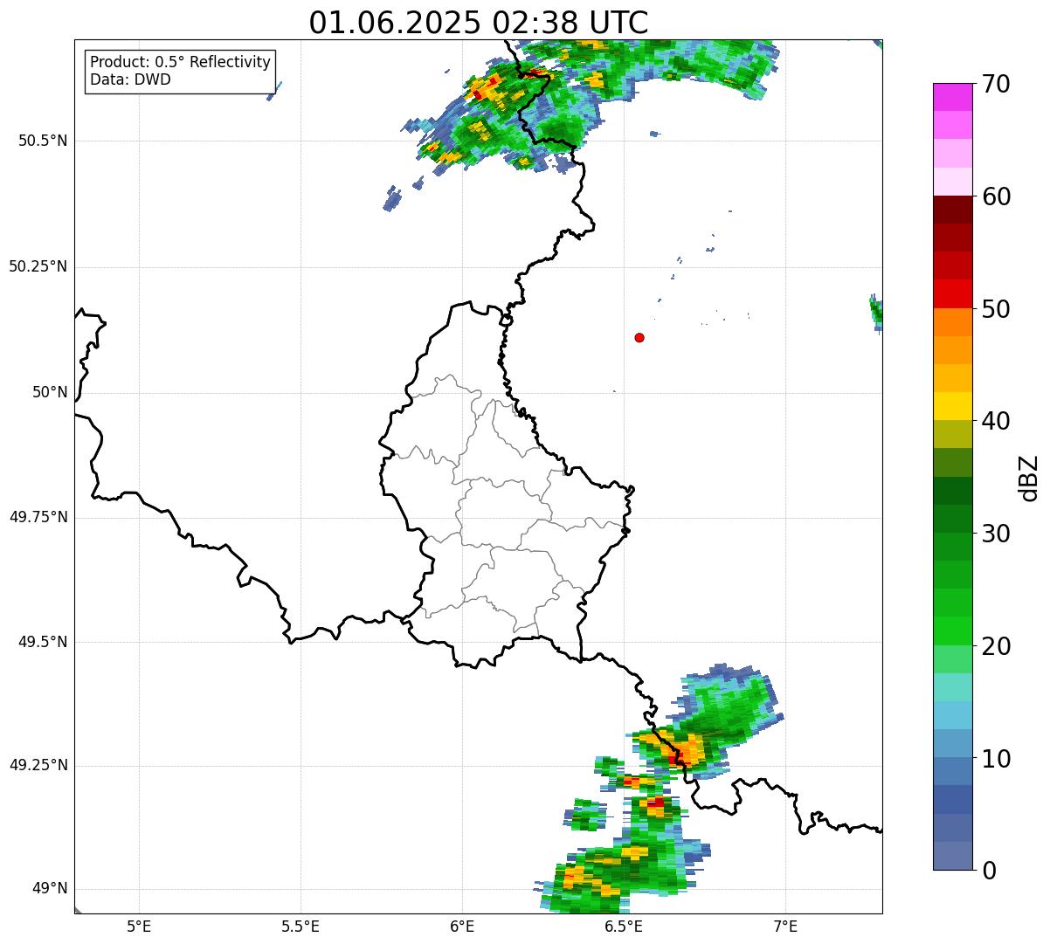Viewport: 1050px width, 944px height.
Task: Click the 49°N latitude label
Action: coord(50,889)
